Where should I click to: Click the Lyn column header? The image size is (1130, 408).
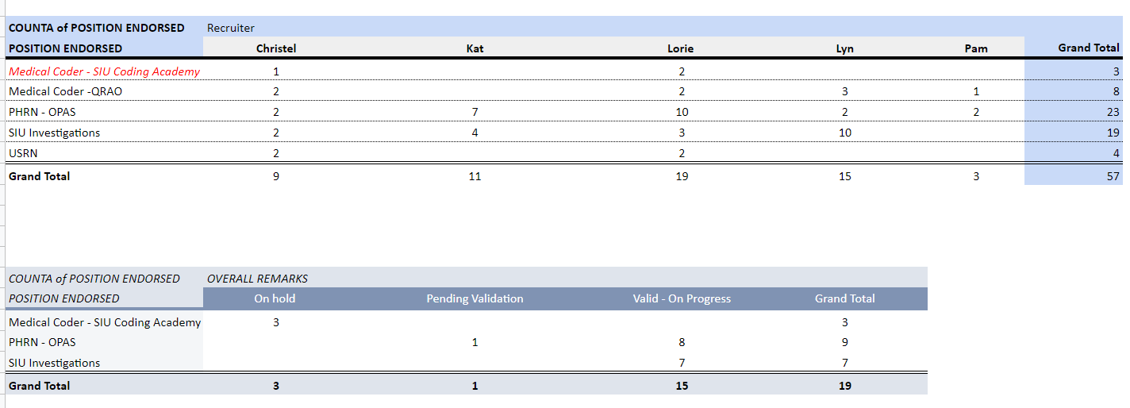844,48
